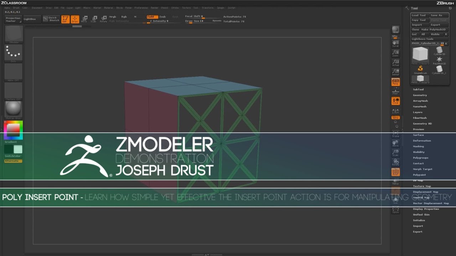This screenshot has width=456, height=256.
Task: Click the GoZ button
Action: point(415,34)
